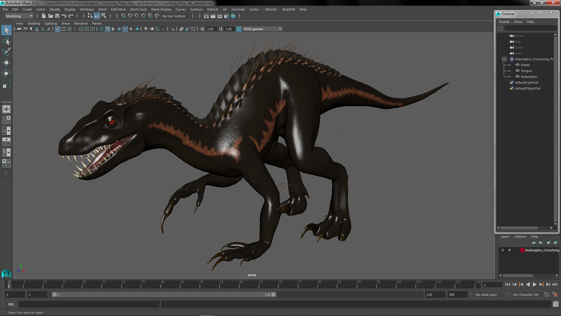Open the Outliner Show menu

coord(518,22)
